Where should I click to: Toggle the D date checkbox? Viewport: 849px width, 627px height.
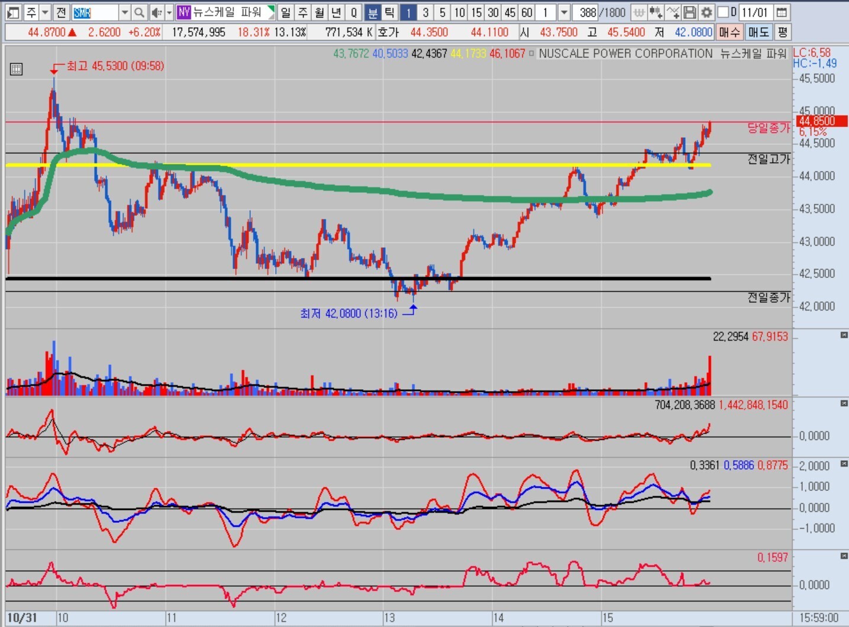click(723, 12)
